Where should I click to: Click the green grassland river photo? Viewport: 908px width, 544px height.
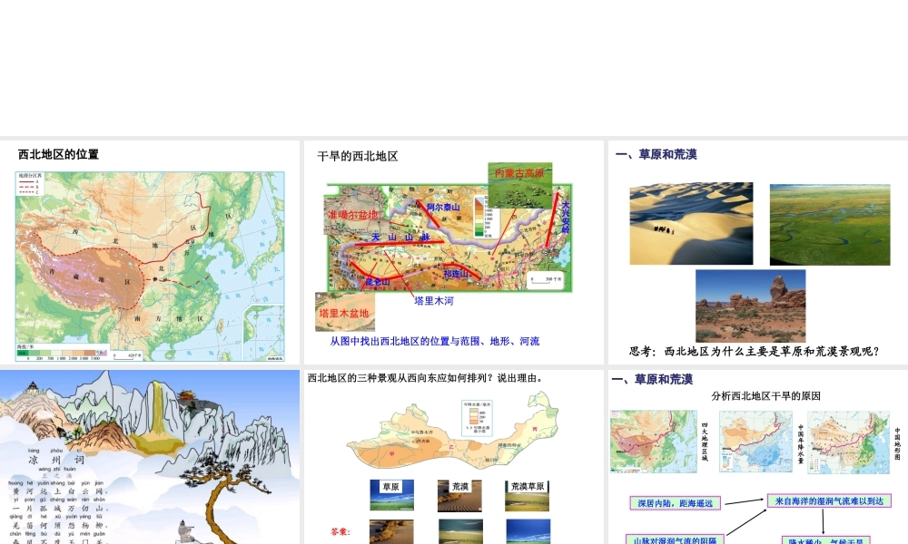(830, 225)
